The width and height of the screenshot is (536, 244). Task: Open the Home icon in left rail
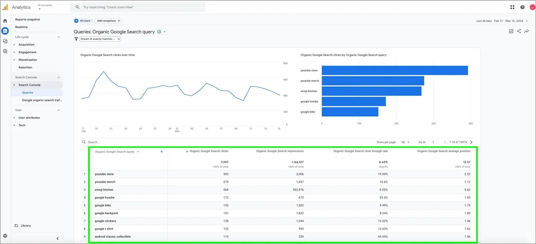(x=5, y=21)
